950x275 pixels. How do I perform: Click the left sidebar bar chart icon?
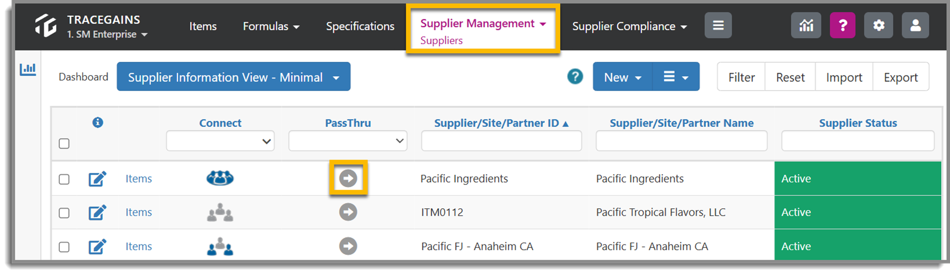[28, 69]
